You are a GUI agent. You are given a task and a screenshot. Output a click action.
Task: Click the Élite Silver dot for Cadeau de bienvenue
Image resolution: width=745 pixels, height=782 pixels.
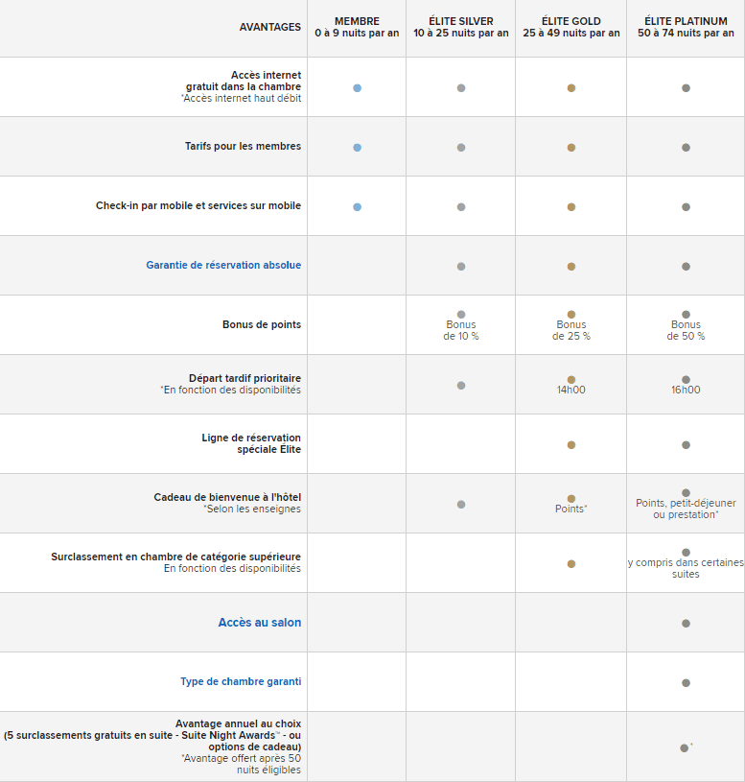[x=461, y=505]
